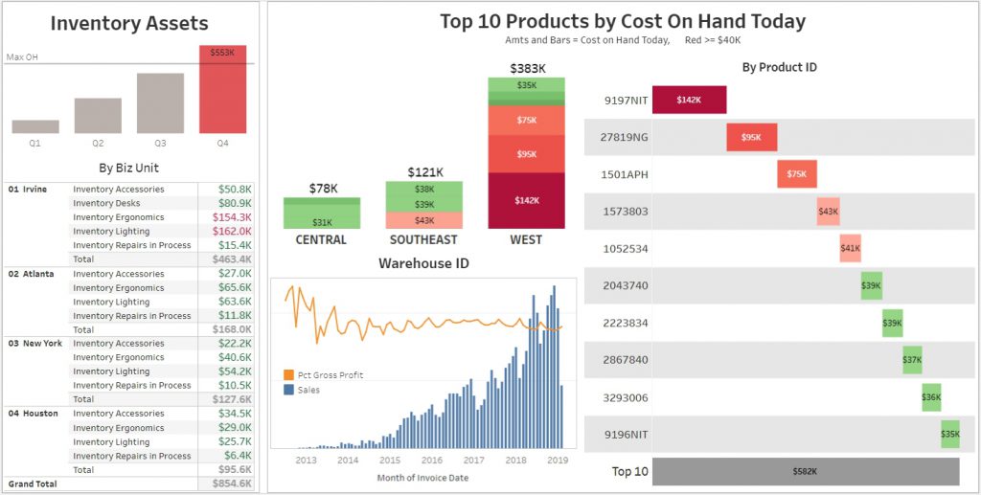
Task: Click the $80.9K Inventory Desks value
Action: click(236, 203)
